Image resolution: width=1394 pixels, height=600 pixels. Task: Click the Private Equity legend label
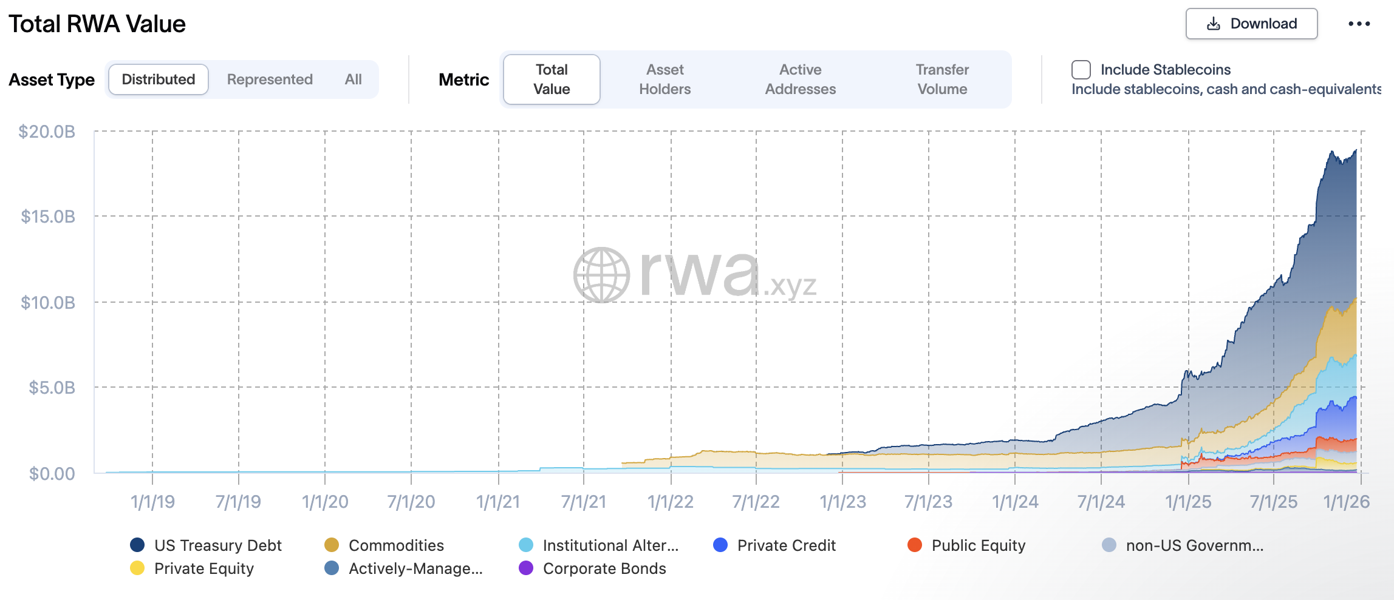pyautogui.click(x=203, y=569)
